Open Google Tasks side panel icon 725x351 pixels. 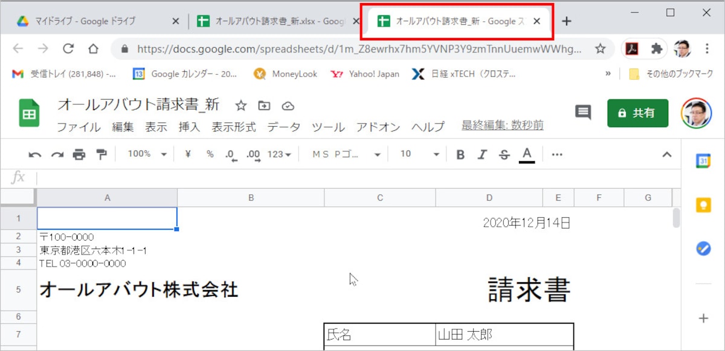[703, 248]
